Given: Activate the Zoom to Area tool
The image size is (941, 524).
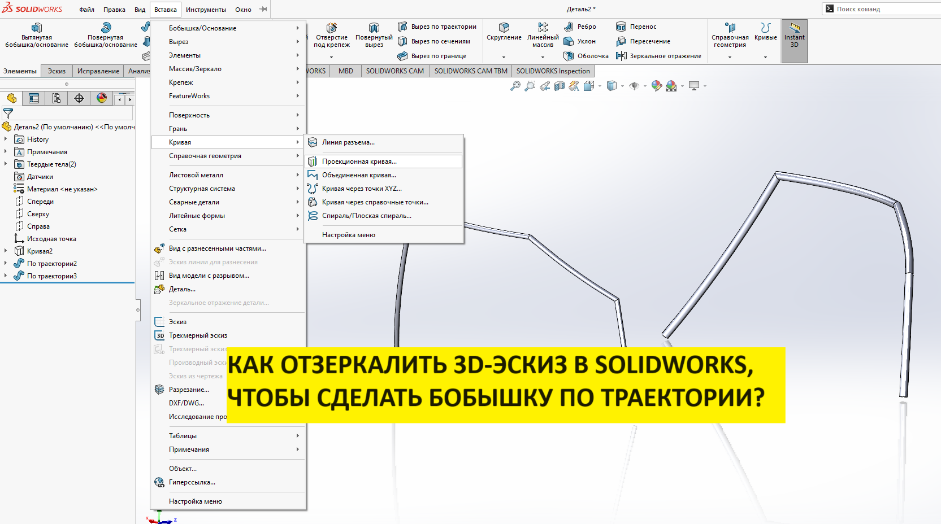Looking at the screenshot, I should (529, 86).
